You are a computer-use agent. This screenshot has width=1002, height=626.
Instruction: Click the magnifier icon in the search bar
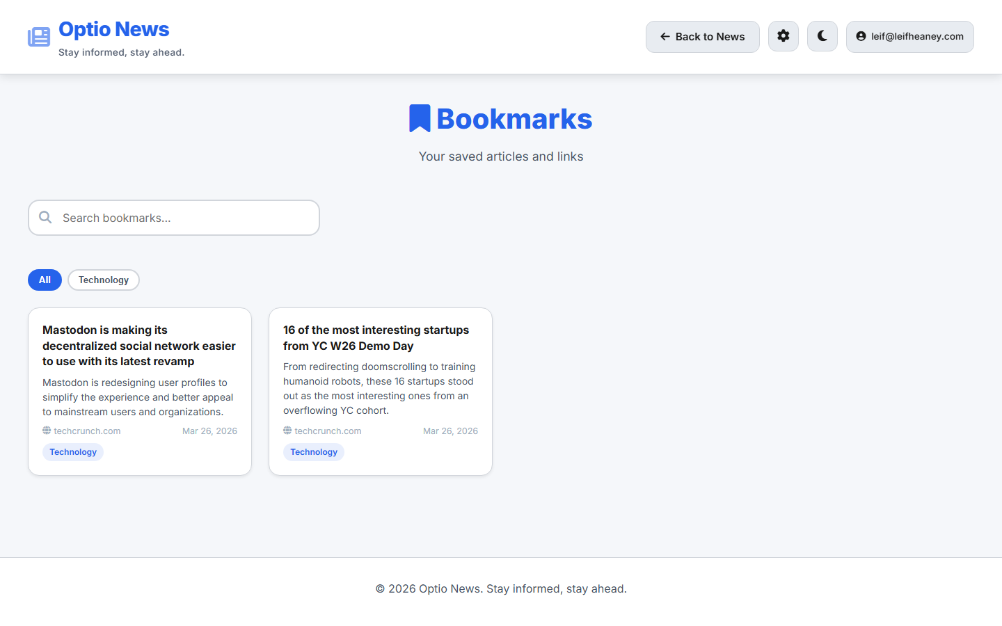(x=45, y=217)
